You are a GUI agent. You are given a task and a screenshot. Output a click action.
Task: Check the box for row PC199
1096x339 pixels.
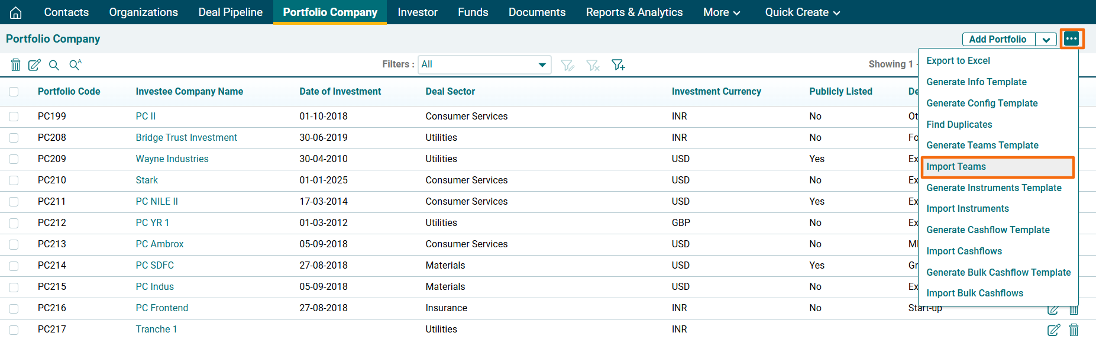click(14, 117)
